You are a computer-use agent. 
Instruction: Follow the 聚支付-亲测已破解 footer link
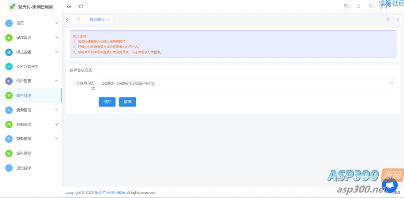point(110,192)
